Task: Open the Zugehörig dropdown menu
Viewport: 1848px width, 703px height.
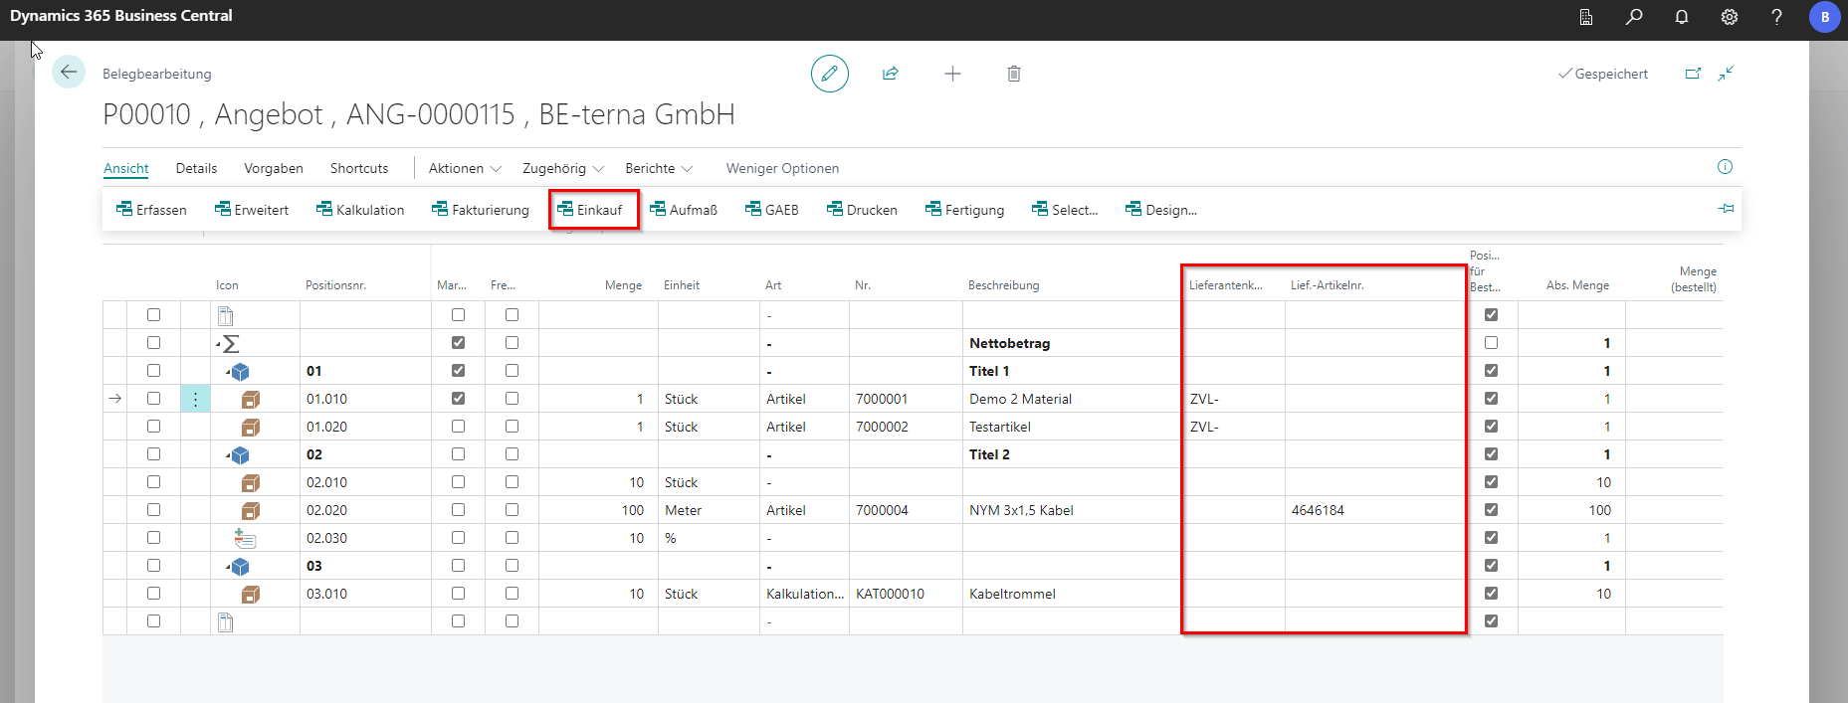Action: pyautogui.click(x=563, y=169)
